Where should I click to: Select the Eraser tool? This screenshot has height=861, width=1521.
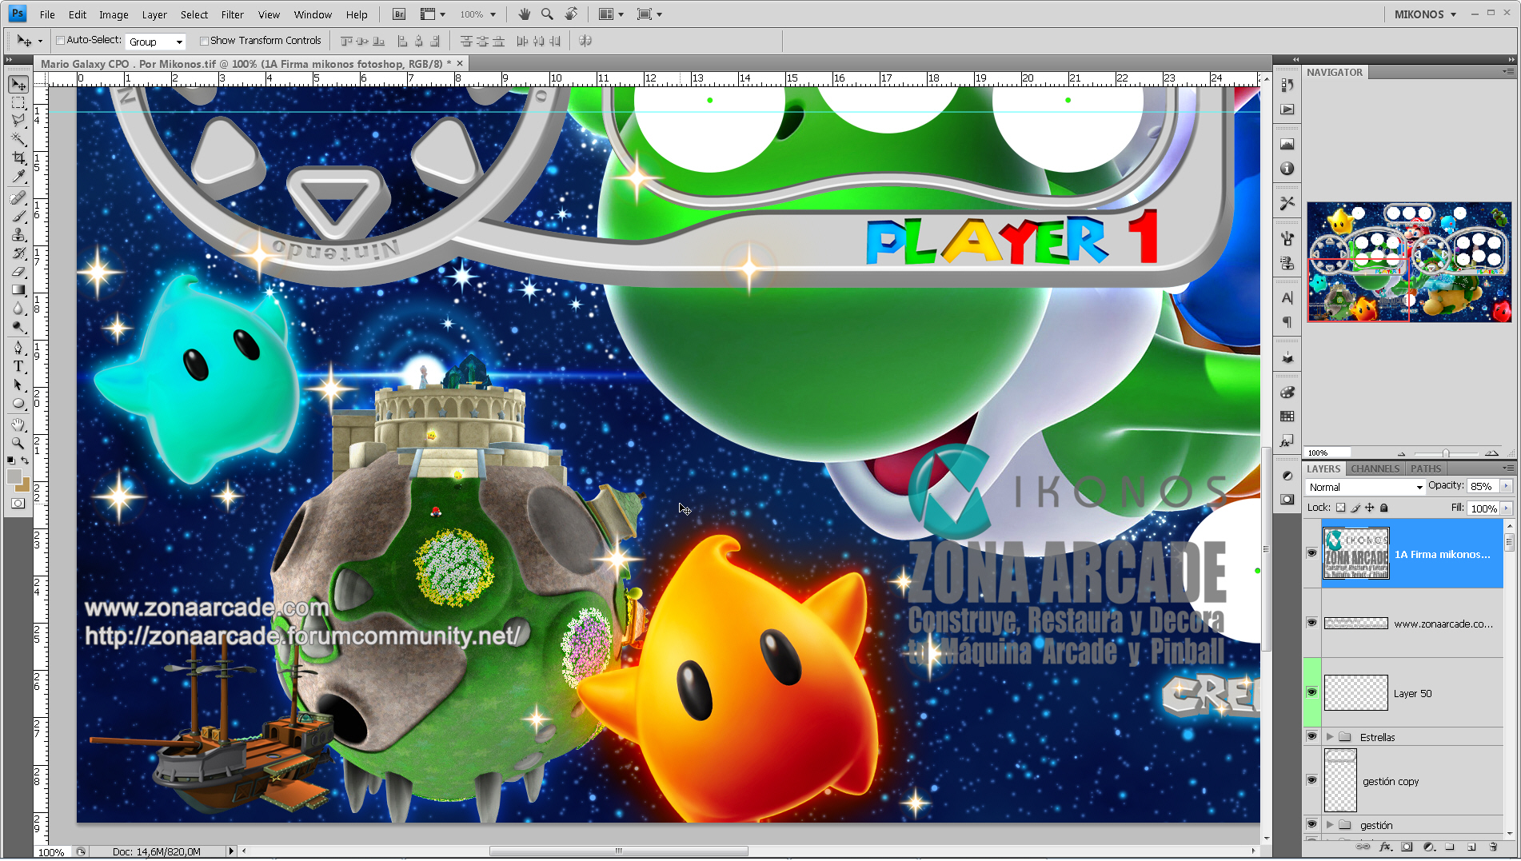click(18, 272)
